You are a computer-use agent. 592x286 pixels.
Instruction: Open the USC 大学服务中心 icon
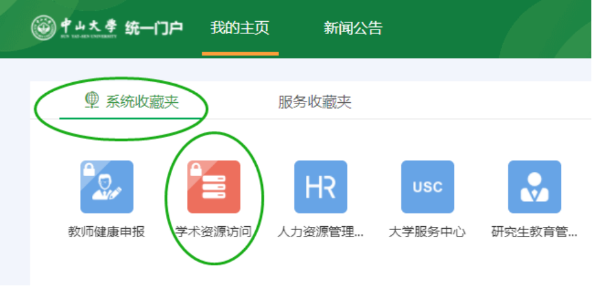point(428,187)
